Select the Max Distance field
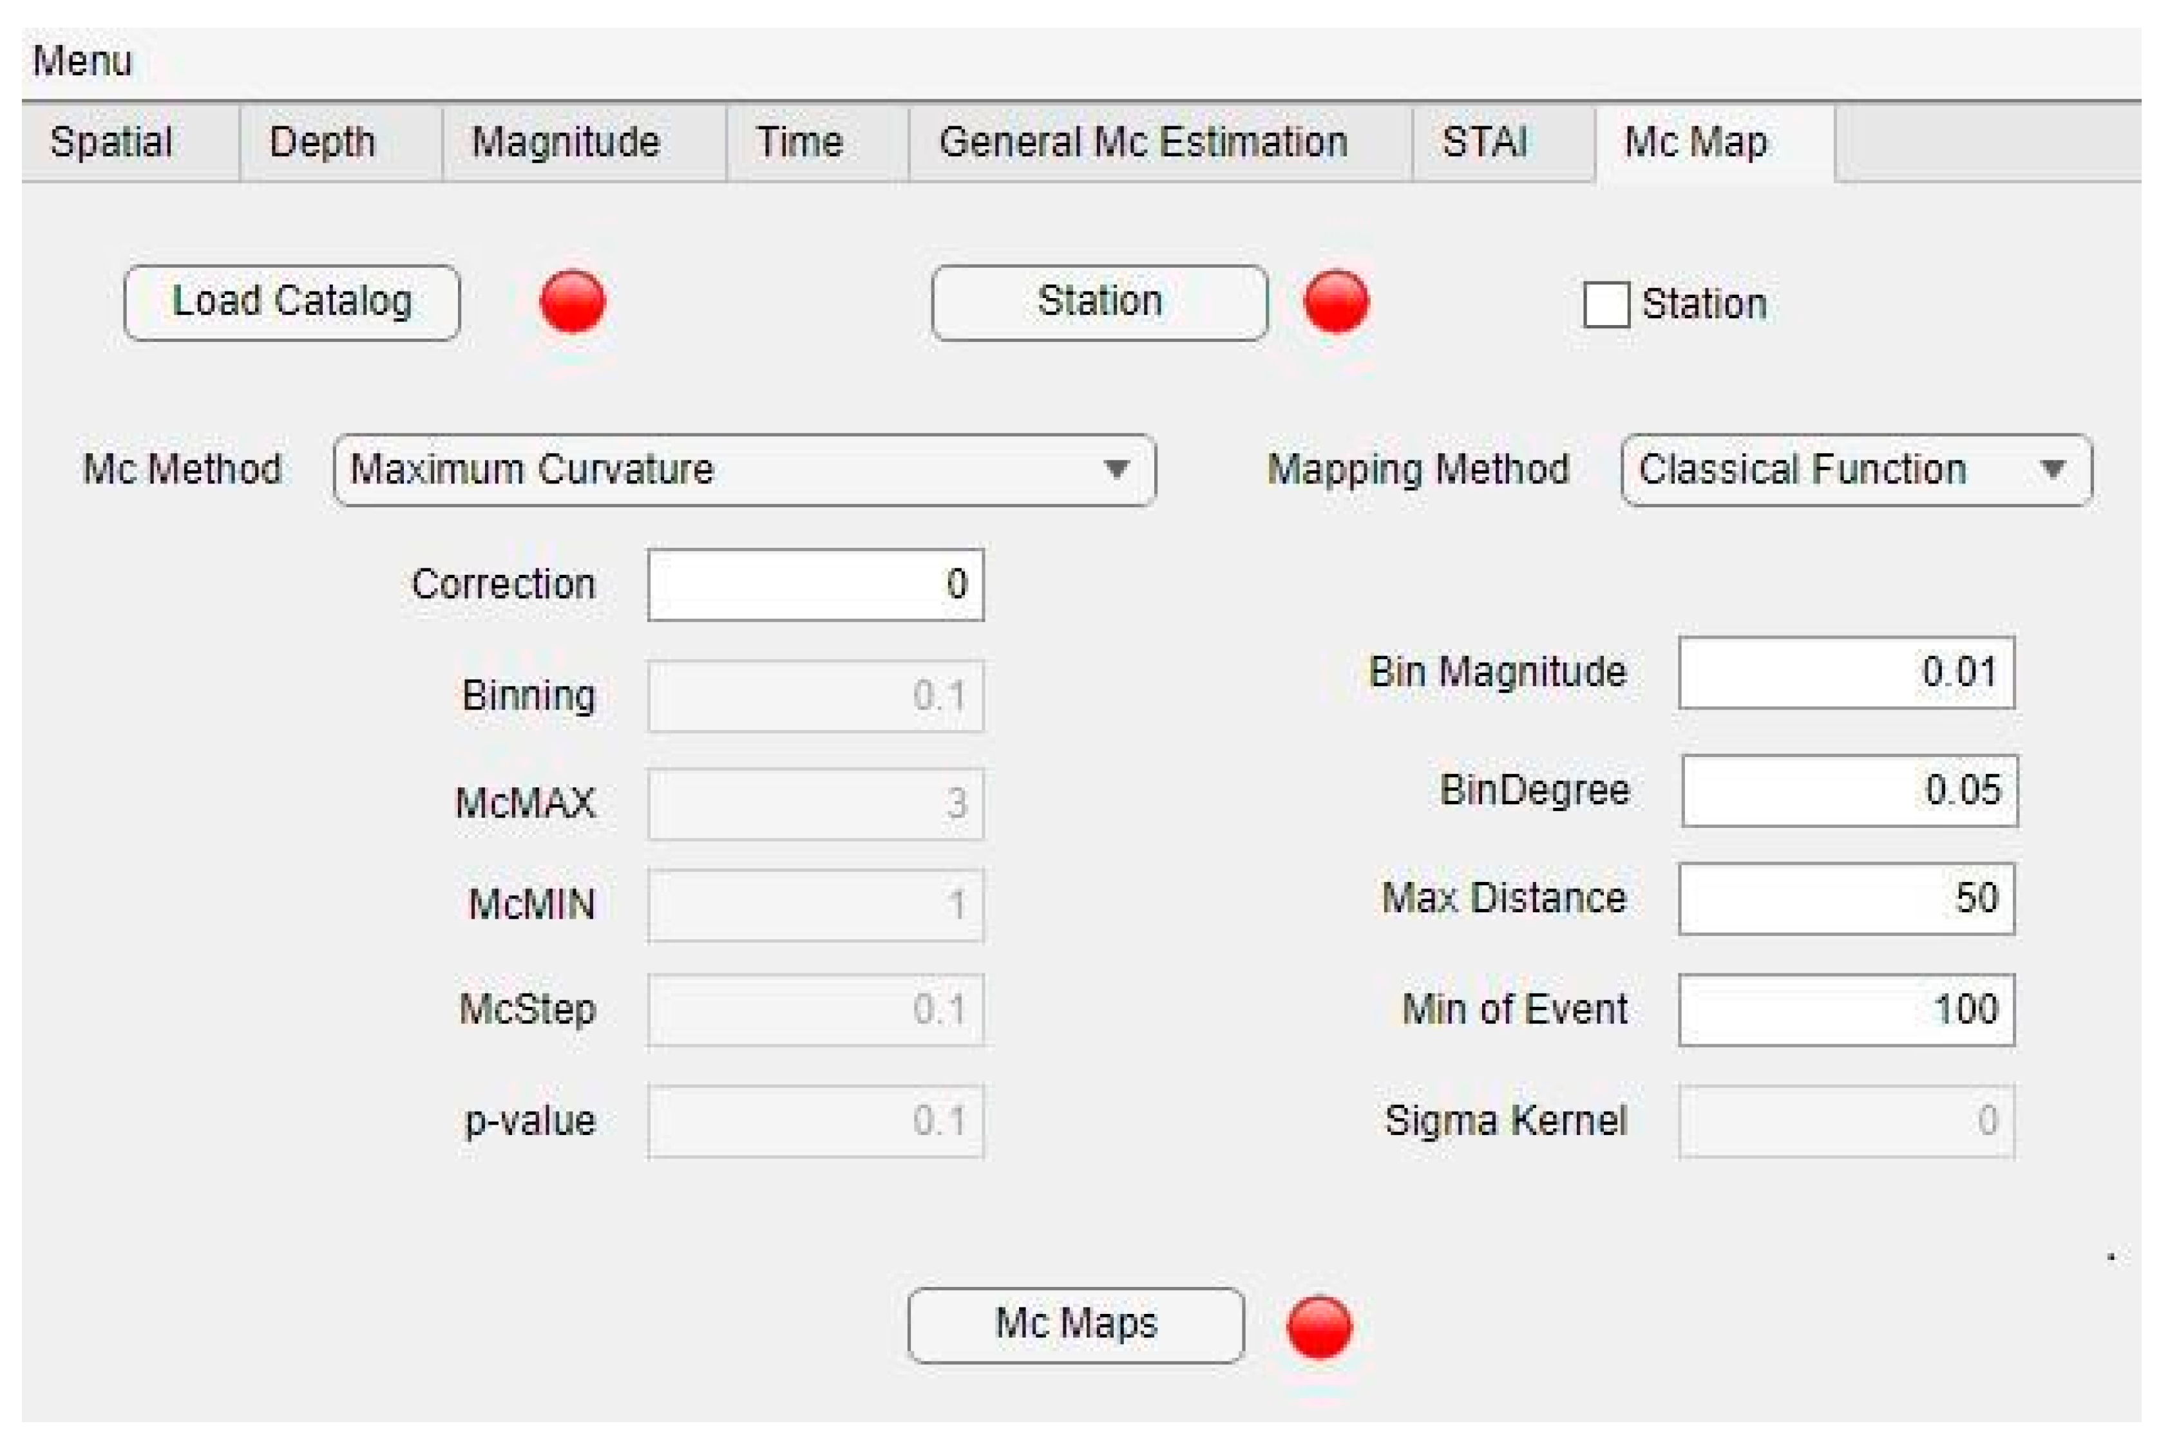2161x1444 pixels. [x=1846, y=898]
